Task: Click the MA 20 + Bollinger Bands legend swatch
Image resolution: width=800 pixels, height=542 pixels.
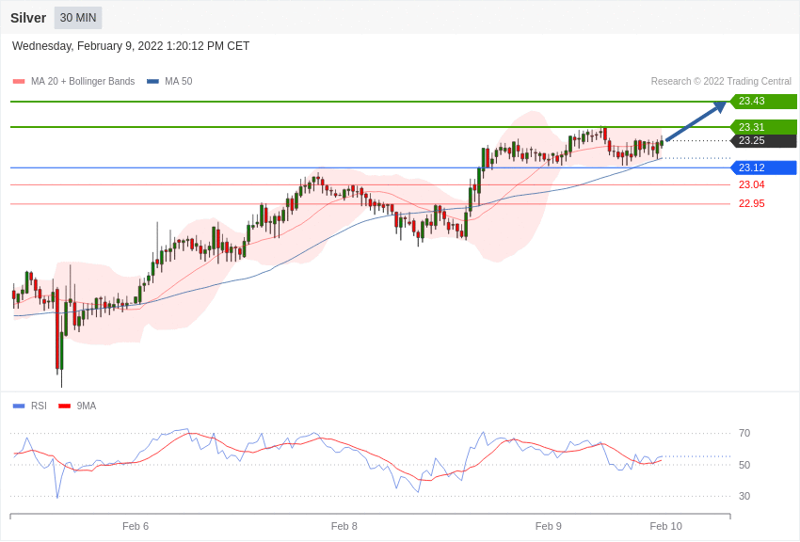Action: coord(19,81)
